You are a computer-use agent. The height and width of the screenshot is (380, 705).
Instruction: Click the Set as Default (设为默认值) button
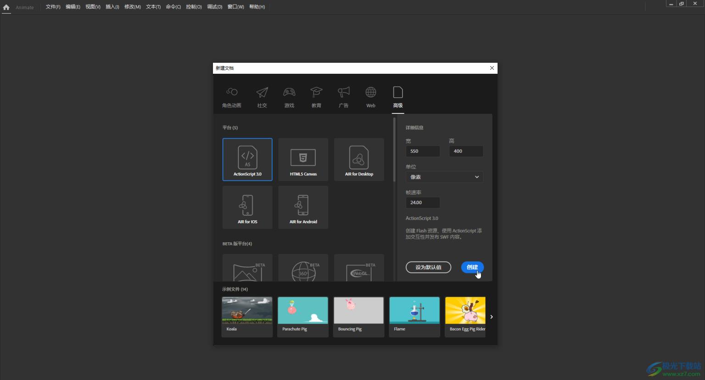(428, 267)
